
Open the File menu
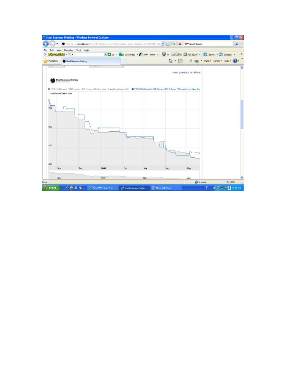45,50
